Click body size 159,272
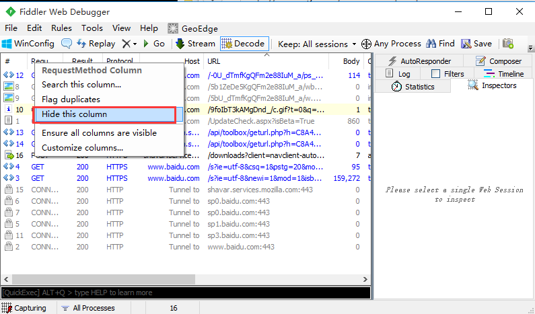535x314 pixels. [x=347, y=178]
